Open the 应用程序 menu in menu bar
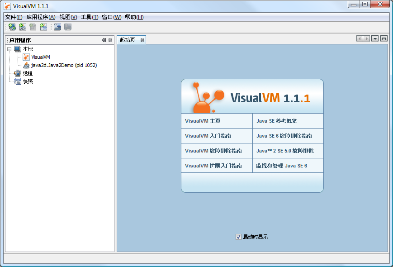 point(41,17)
